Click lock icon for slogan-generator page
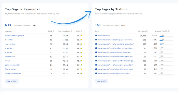Image resolution: width=178 pixels, height=92 pixels. coord(96,73)
